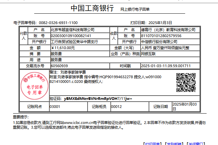Select accounting teller value 00012
The height and width of the screenshot is (145, 218).
coord(116,107)
